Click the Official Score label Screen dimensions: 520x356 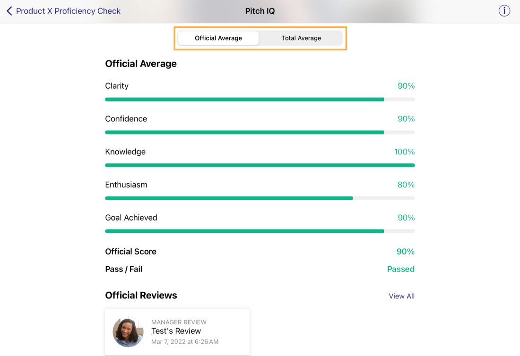click(130, 252)
